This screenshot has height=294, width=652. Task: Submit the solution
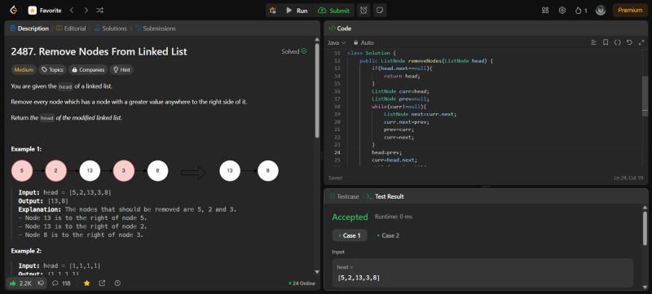[x=334, y=11]
